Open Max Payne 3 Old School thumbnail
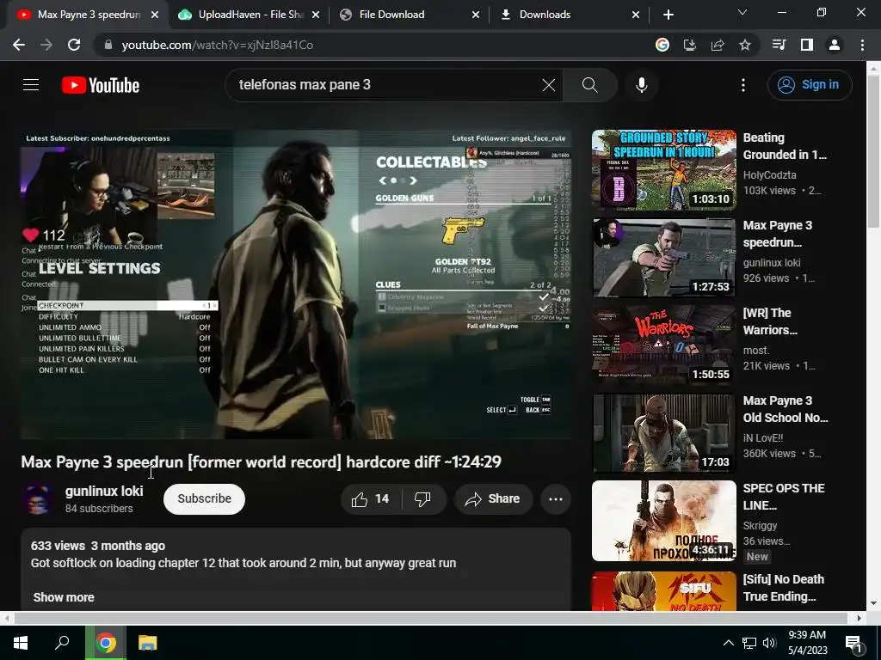Screen dimensions: 881x660 663,433
